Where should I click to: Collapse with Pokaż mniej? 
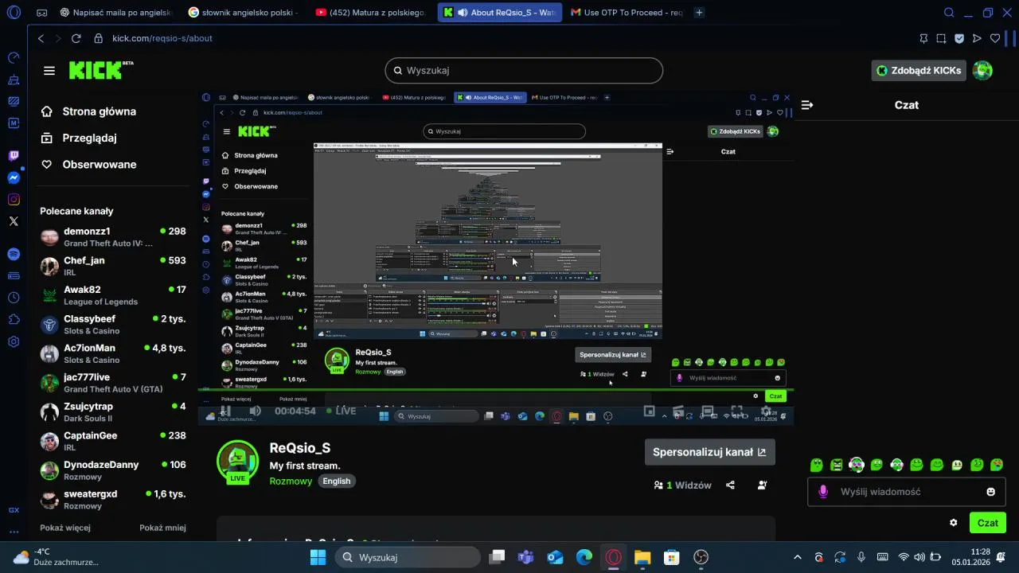pos(162,528)
